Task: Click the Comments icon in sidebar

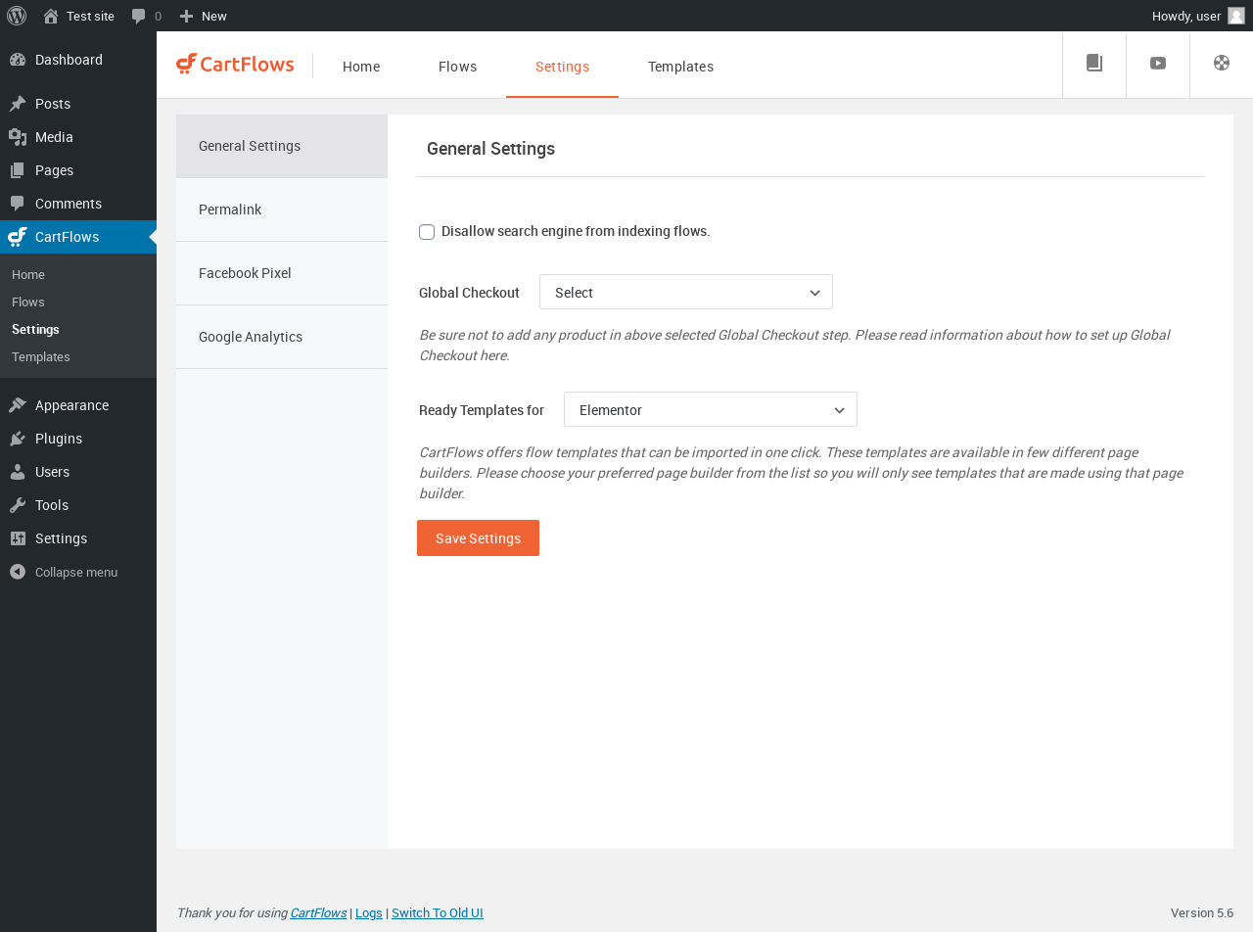Action: 18,204
